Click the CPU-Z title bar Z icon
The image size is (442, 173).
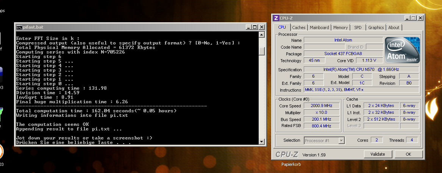pos(276,18)
